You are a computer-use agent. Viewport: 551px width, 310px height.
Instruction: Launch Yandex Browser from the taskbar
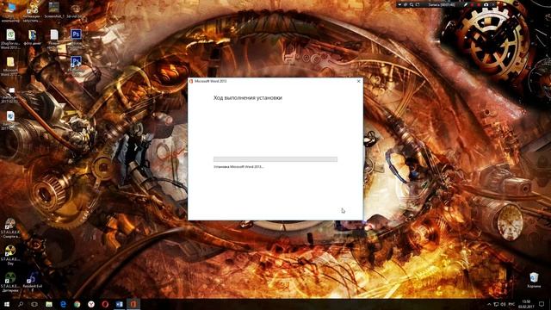(x=91, y=304)
